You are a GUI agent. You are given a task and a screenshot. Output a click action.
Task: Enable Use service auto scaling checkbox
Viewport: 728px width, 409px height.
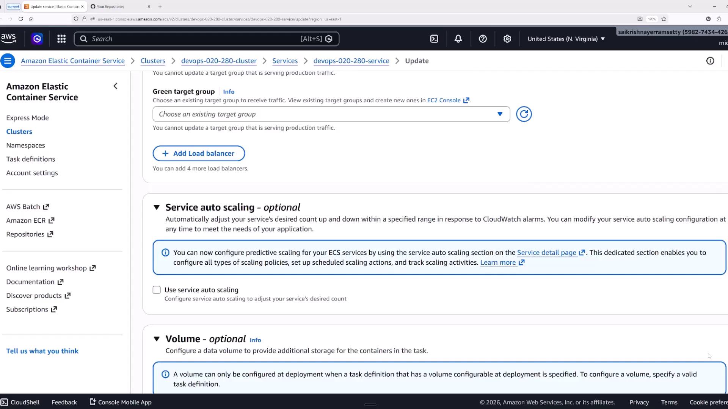[157, 290]
